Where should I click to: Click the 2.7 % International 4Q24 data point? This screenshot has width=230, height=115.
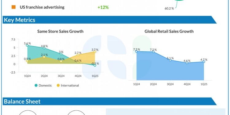(x=78, y=55)
